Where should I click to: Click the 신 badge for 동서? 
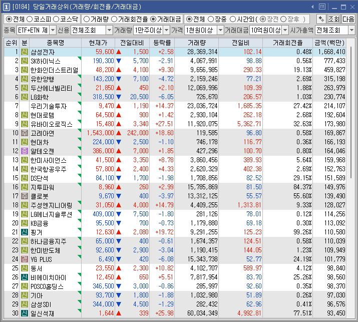point(24,268)
